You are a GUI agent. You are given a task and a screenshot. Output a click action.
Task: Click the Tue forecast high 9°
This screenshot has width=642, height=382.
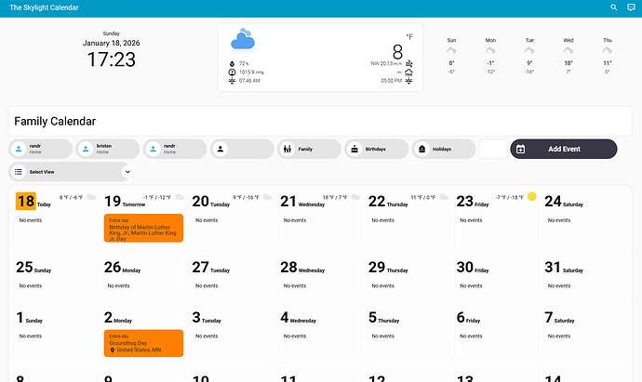tap(529, 63)
